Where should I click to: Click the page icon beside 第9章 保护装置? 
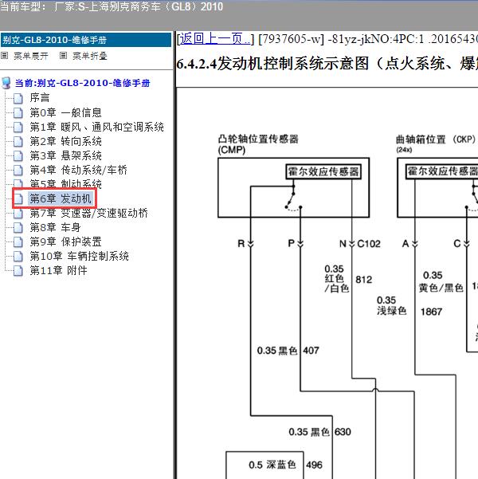click(18, 241)
